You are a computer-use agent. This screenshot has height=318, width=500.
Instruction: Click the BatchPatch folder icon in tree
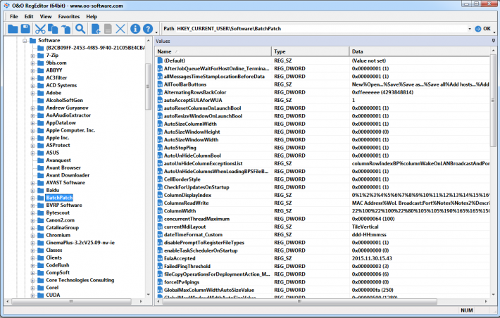pos(41,198)
